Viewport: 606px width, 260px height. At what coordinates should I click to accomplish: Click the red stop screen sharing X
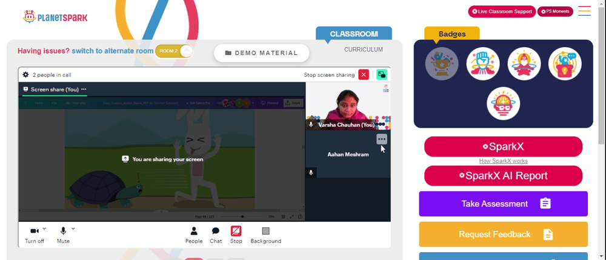(363, 74)
